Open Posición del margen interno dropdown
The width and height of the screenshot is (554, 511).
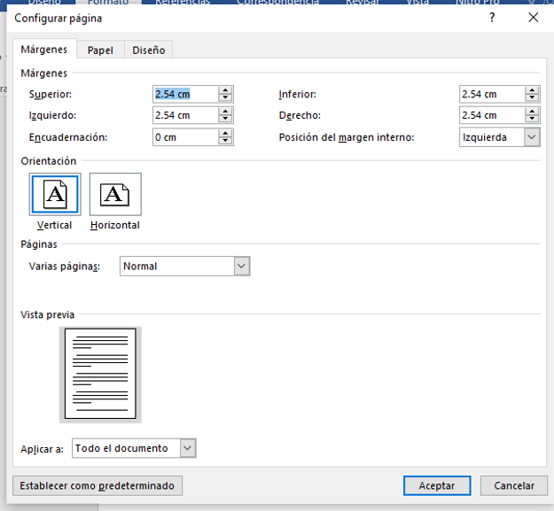pyautogui.click(x=531, y=137)
